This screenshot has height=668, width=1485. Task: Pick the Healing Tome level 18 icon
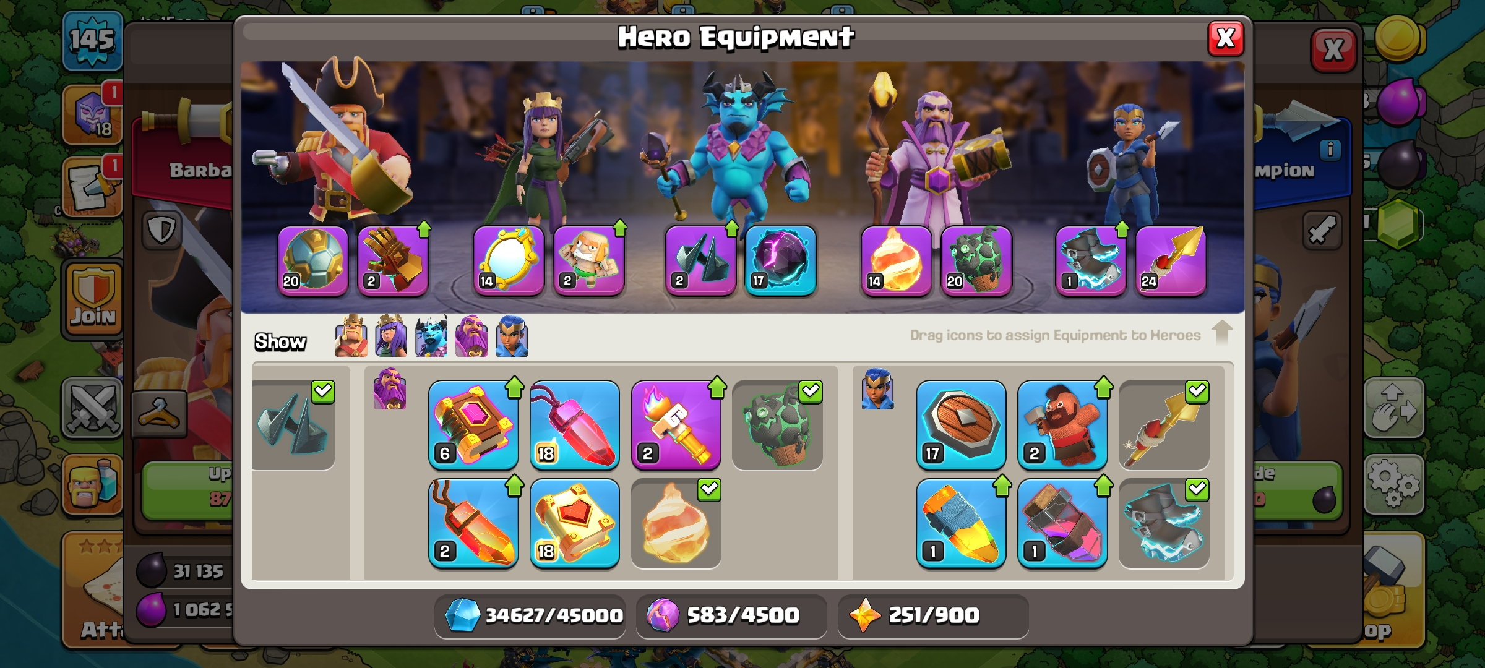pyautogui.click(x=575, y=523)
